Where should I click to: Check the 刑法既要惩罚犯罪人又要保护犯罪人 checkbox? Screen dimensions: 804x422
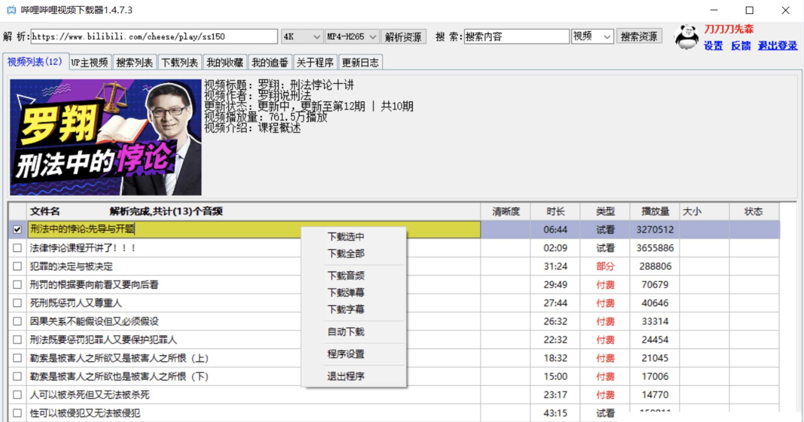(17, 339)
